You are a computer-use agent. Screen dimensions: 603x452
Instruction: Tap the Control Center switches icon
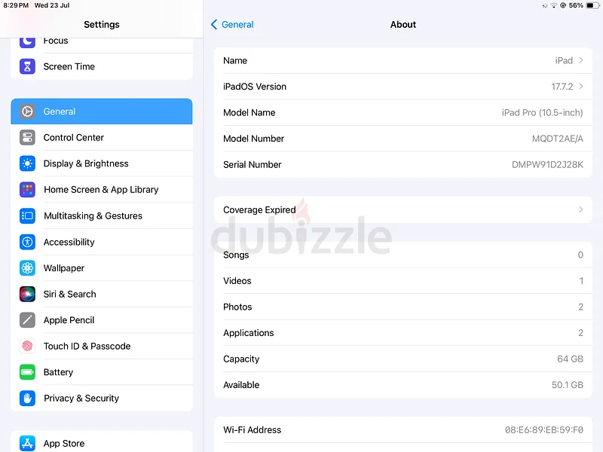tap(27, 138)
